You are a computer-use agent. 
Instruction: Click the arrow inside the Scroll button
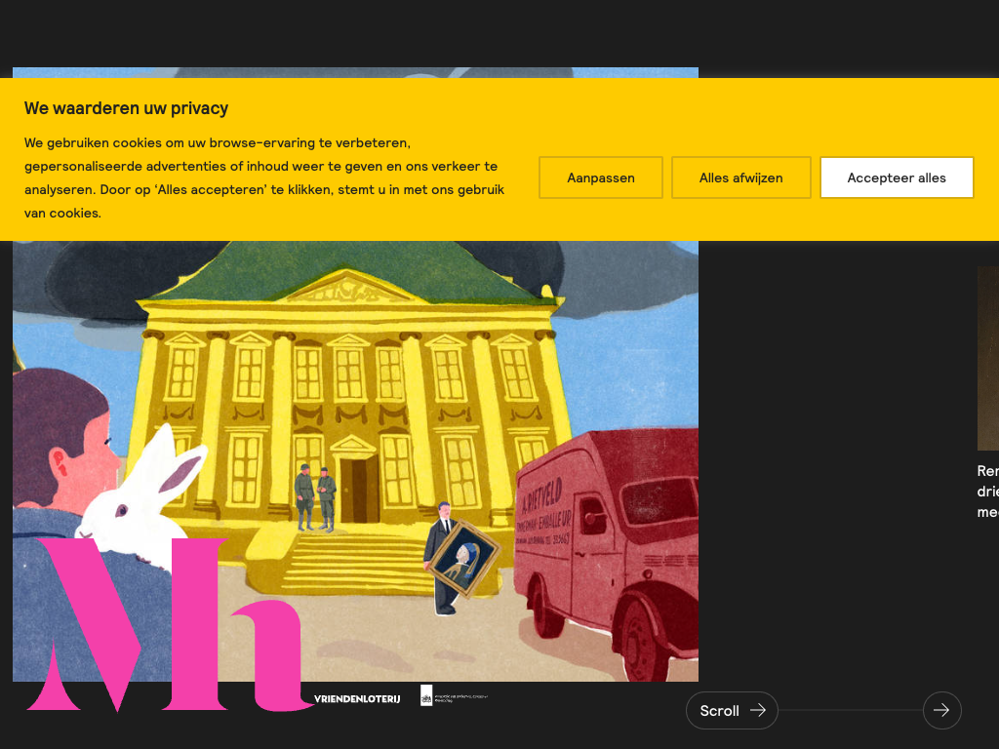point(758,711)
